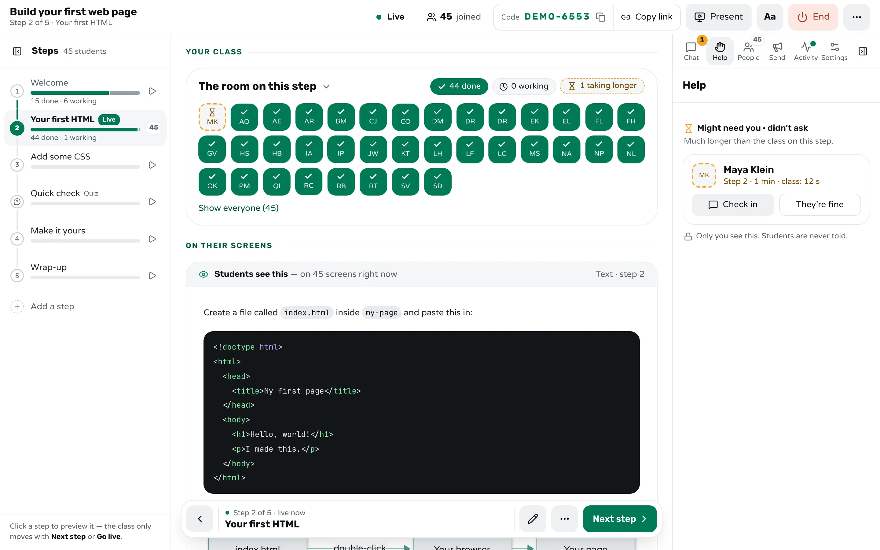Expand The room on this step dropdown
The height and width of the screenshot is (550, 880).
tap(326, 86)
